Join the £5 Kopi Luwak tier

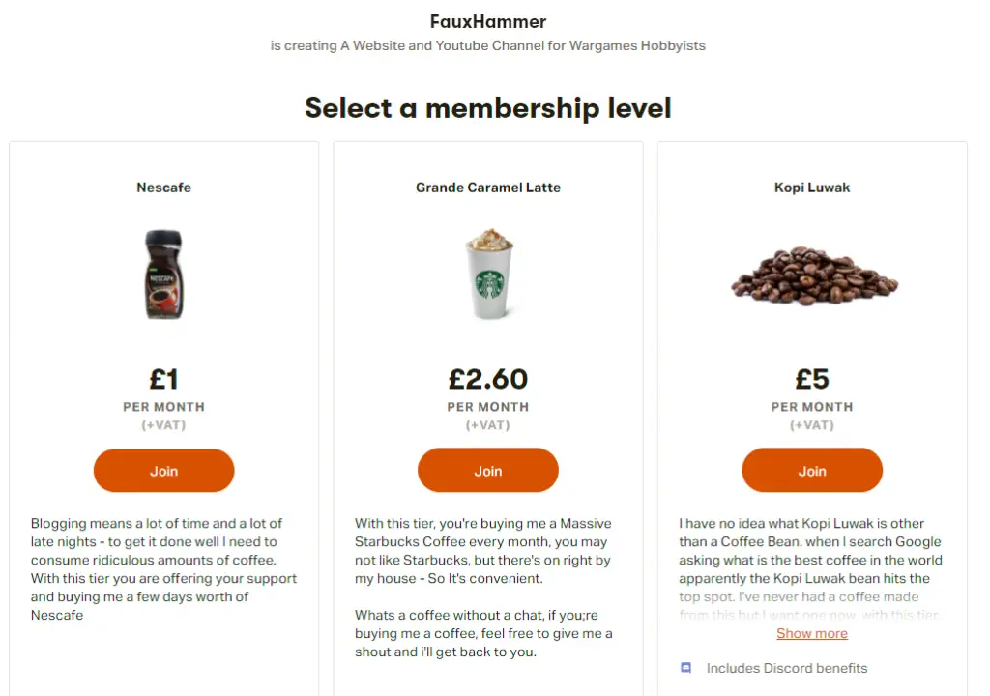812,471
